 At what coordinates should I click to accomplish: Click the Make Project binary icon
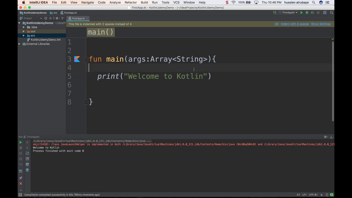click(x=275, y=13)
